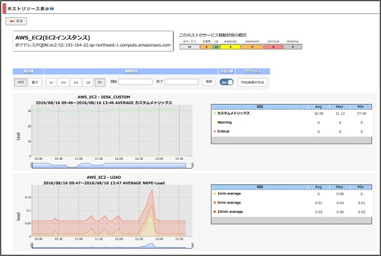381x256 pixels.
Task: Click the Max header in DISK_CUSTOM table
Action: [340, 106]
